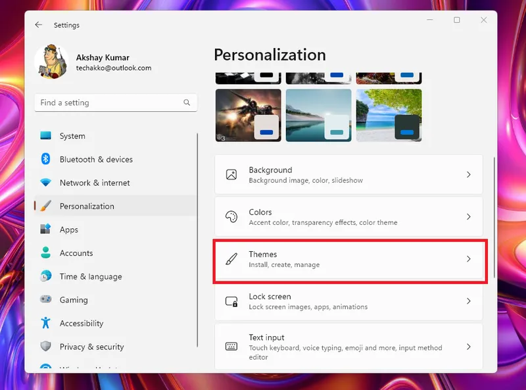Select Personalization in sidebar

pyautogui.click(x=116, y=206)
